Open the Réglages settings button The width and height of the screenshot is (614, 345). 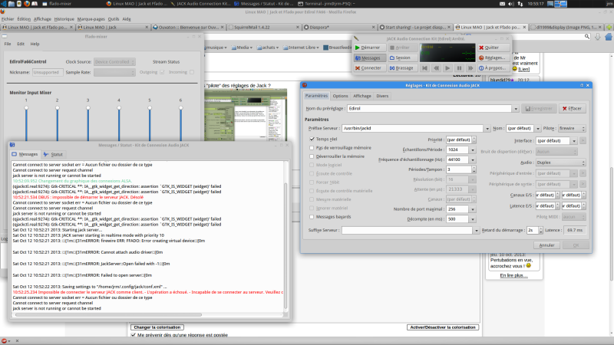tap(495, 58)
